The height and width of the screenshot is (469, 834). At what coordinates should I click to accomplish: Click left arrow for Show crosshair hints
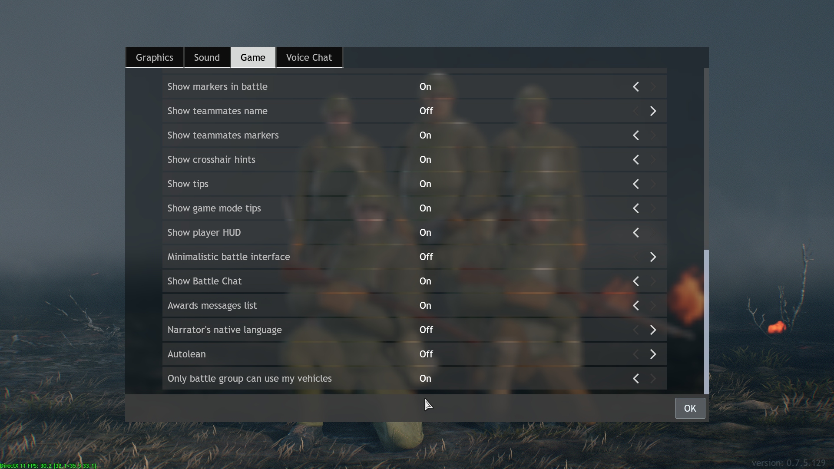[x=635, y=160]
